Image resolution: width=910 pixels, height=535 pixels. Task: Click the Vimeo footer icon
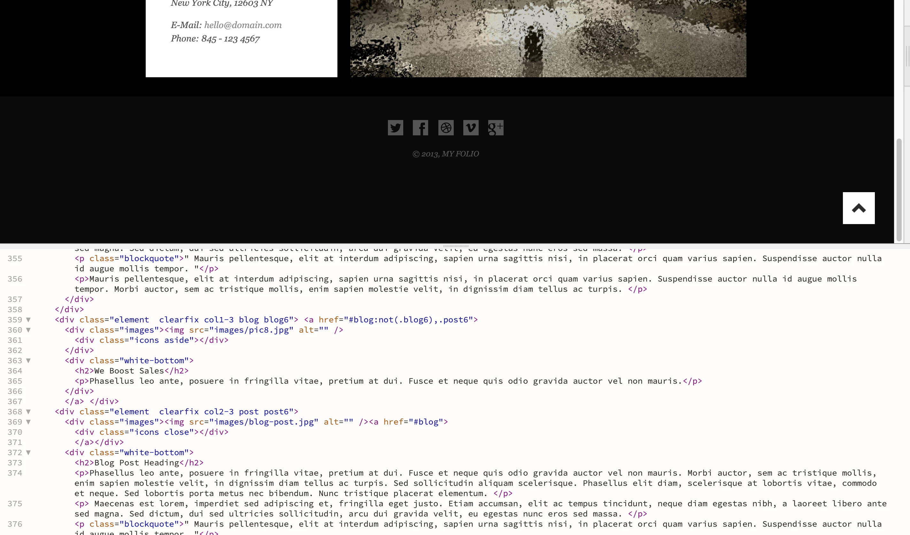(471, 128)
